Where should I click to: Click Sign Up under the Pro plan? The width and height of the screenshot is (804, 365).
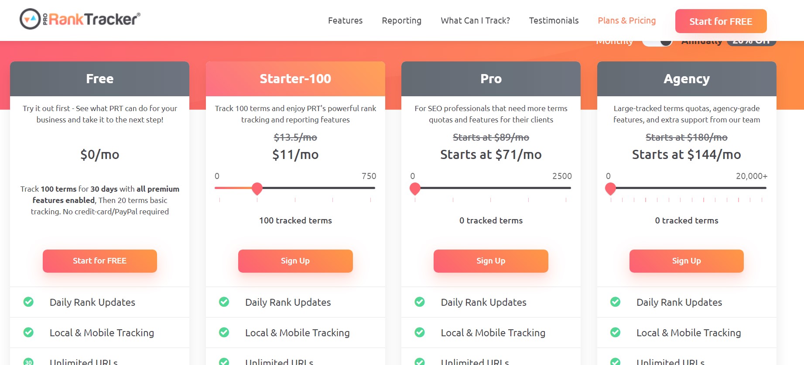[x=491, y=261]
